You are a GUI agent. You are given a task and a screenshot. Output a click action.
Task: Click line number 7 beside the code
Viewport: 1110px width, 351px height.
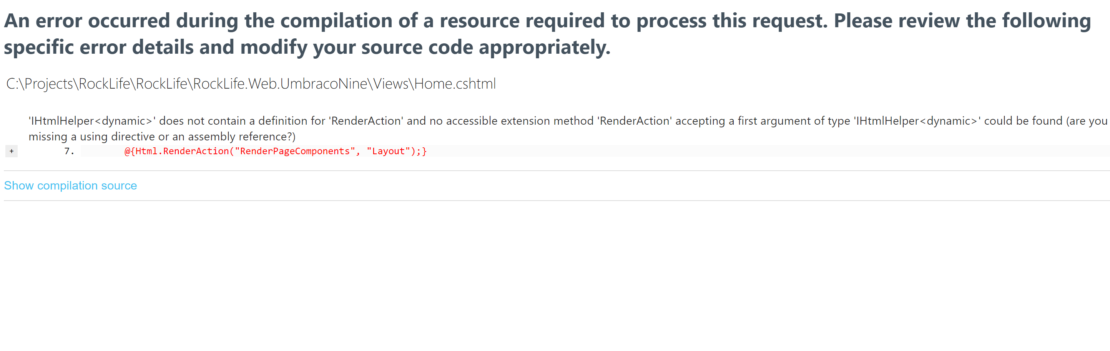click(69, 151)
